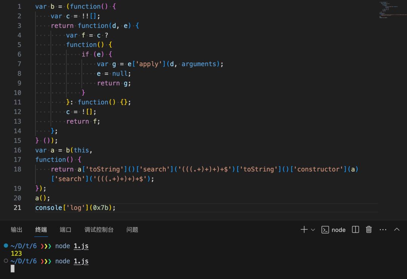Click the plus icon to open new terminal

pos(304,230)
